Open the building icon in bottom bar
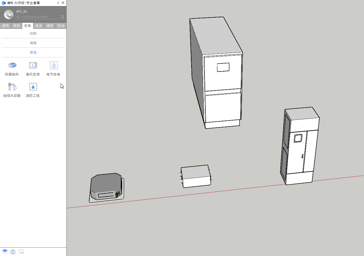The height and width of the screenshot is (256, 364). (x=13, y=252)
